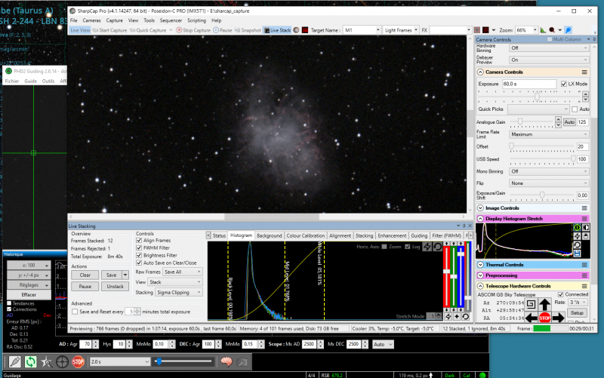Click the Clear button in Live Stacking
The height and width of the screenshot is (378, 604).
85,275
